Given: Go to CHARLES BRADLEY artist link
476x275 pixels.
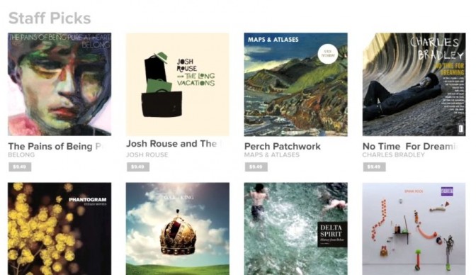Looking at the screenshot, I should click(x=393, y=155).
